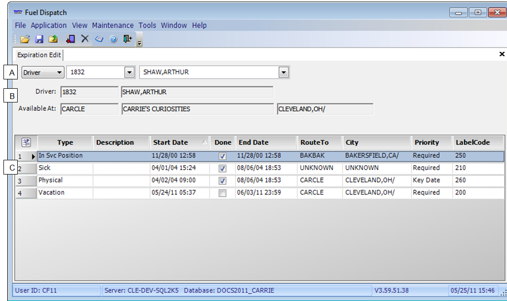Toggle the Done checkbox for Sick row
The image size is (507, 301).
(223, 168)
